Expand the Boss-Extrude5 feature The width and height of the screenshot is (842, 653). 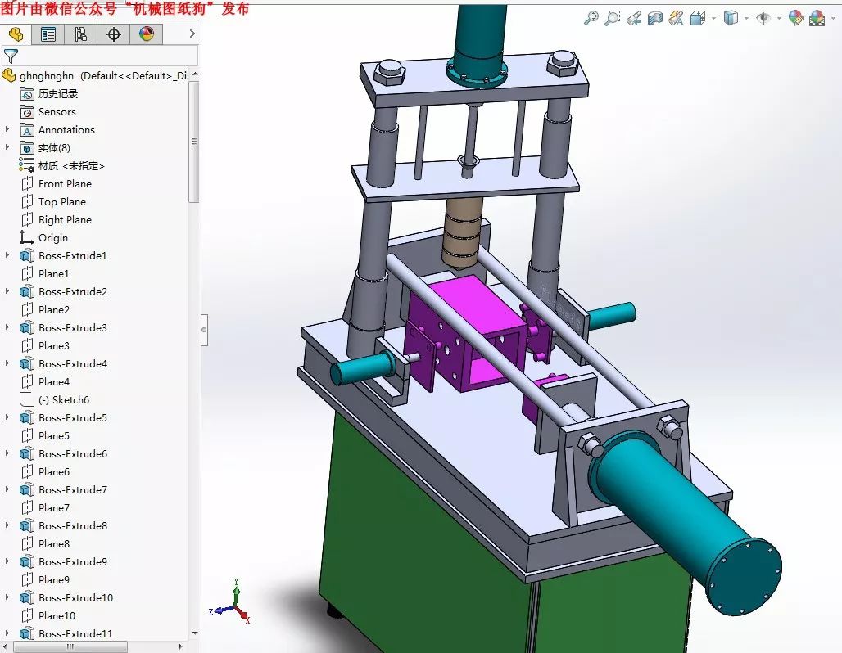7,417
